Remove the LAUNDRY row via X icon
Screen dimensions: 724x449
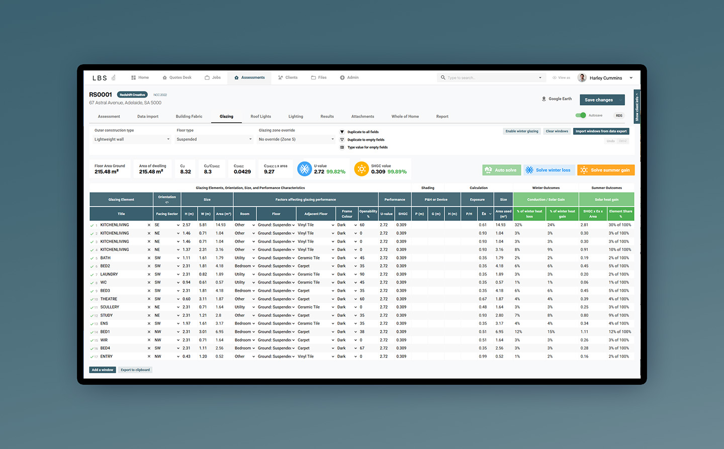click(149, 275)
